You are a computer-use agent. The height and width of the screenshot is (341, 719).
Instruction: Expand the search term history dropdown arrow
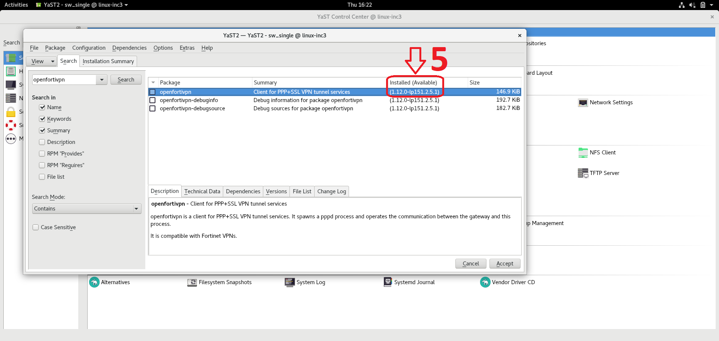(101, 80)
